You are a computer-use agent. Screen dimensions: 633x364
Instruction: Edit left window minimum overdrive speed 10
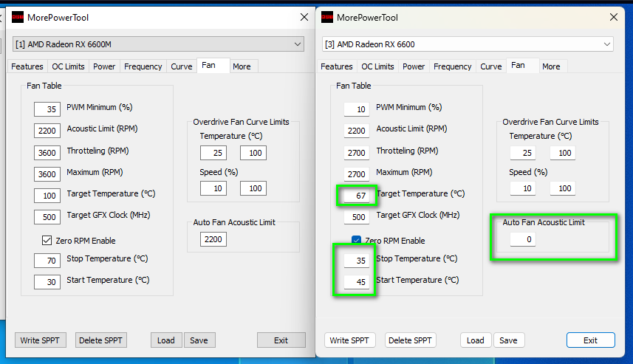click(213, 188)
